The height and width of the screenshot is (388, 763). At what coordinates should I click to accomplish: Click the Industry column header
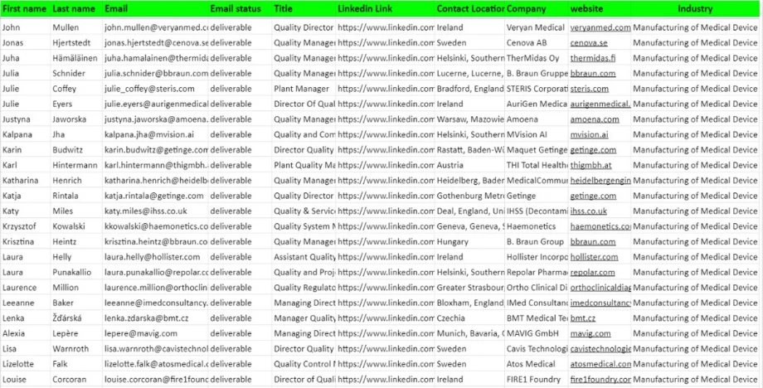[694, 9]
